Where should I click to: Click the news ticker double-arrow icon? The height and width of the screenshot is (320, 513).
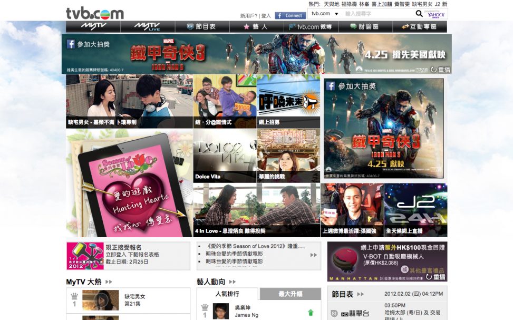coord(313,255)
